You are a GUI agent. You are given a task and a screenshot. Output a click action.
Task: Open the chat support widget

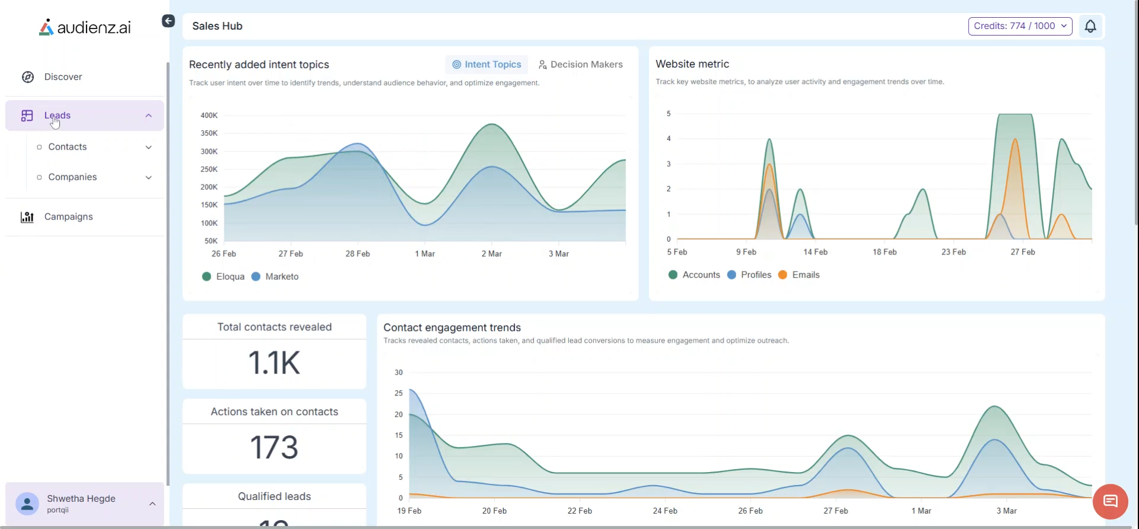pyautogui.click(x=1110, y=502)
